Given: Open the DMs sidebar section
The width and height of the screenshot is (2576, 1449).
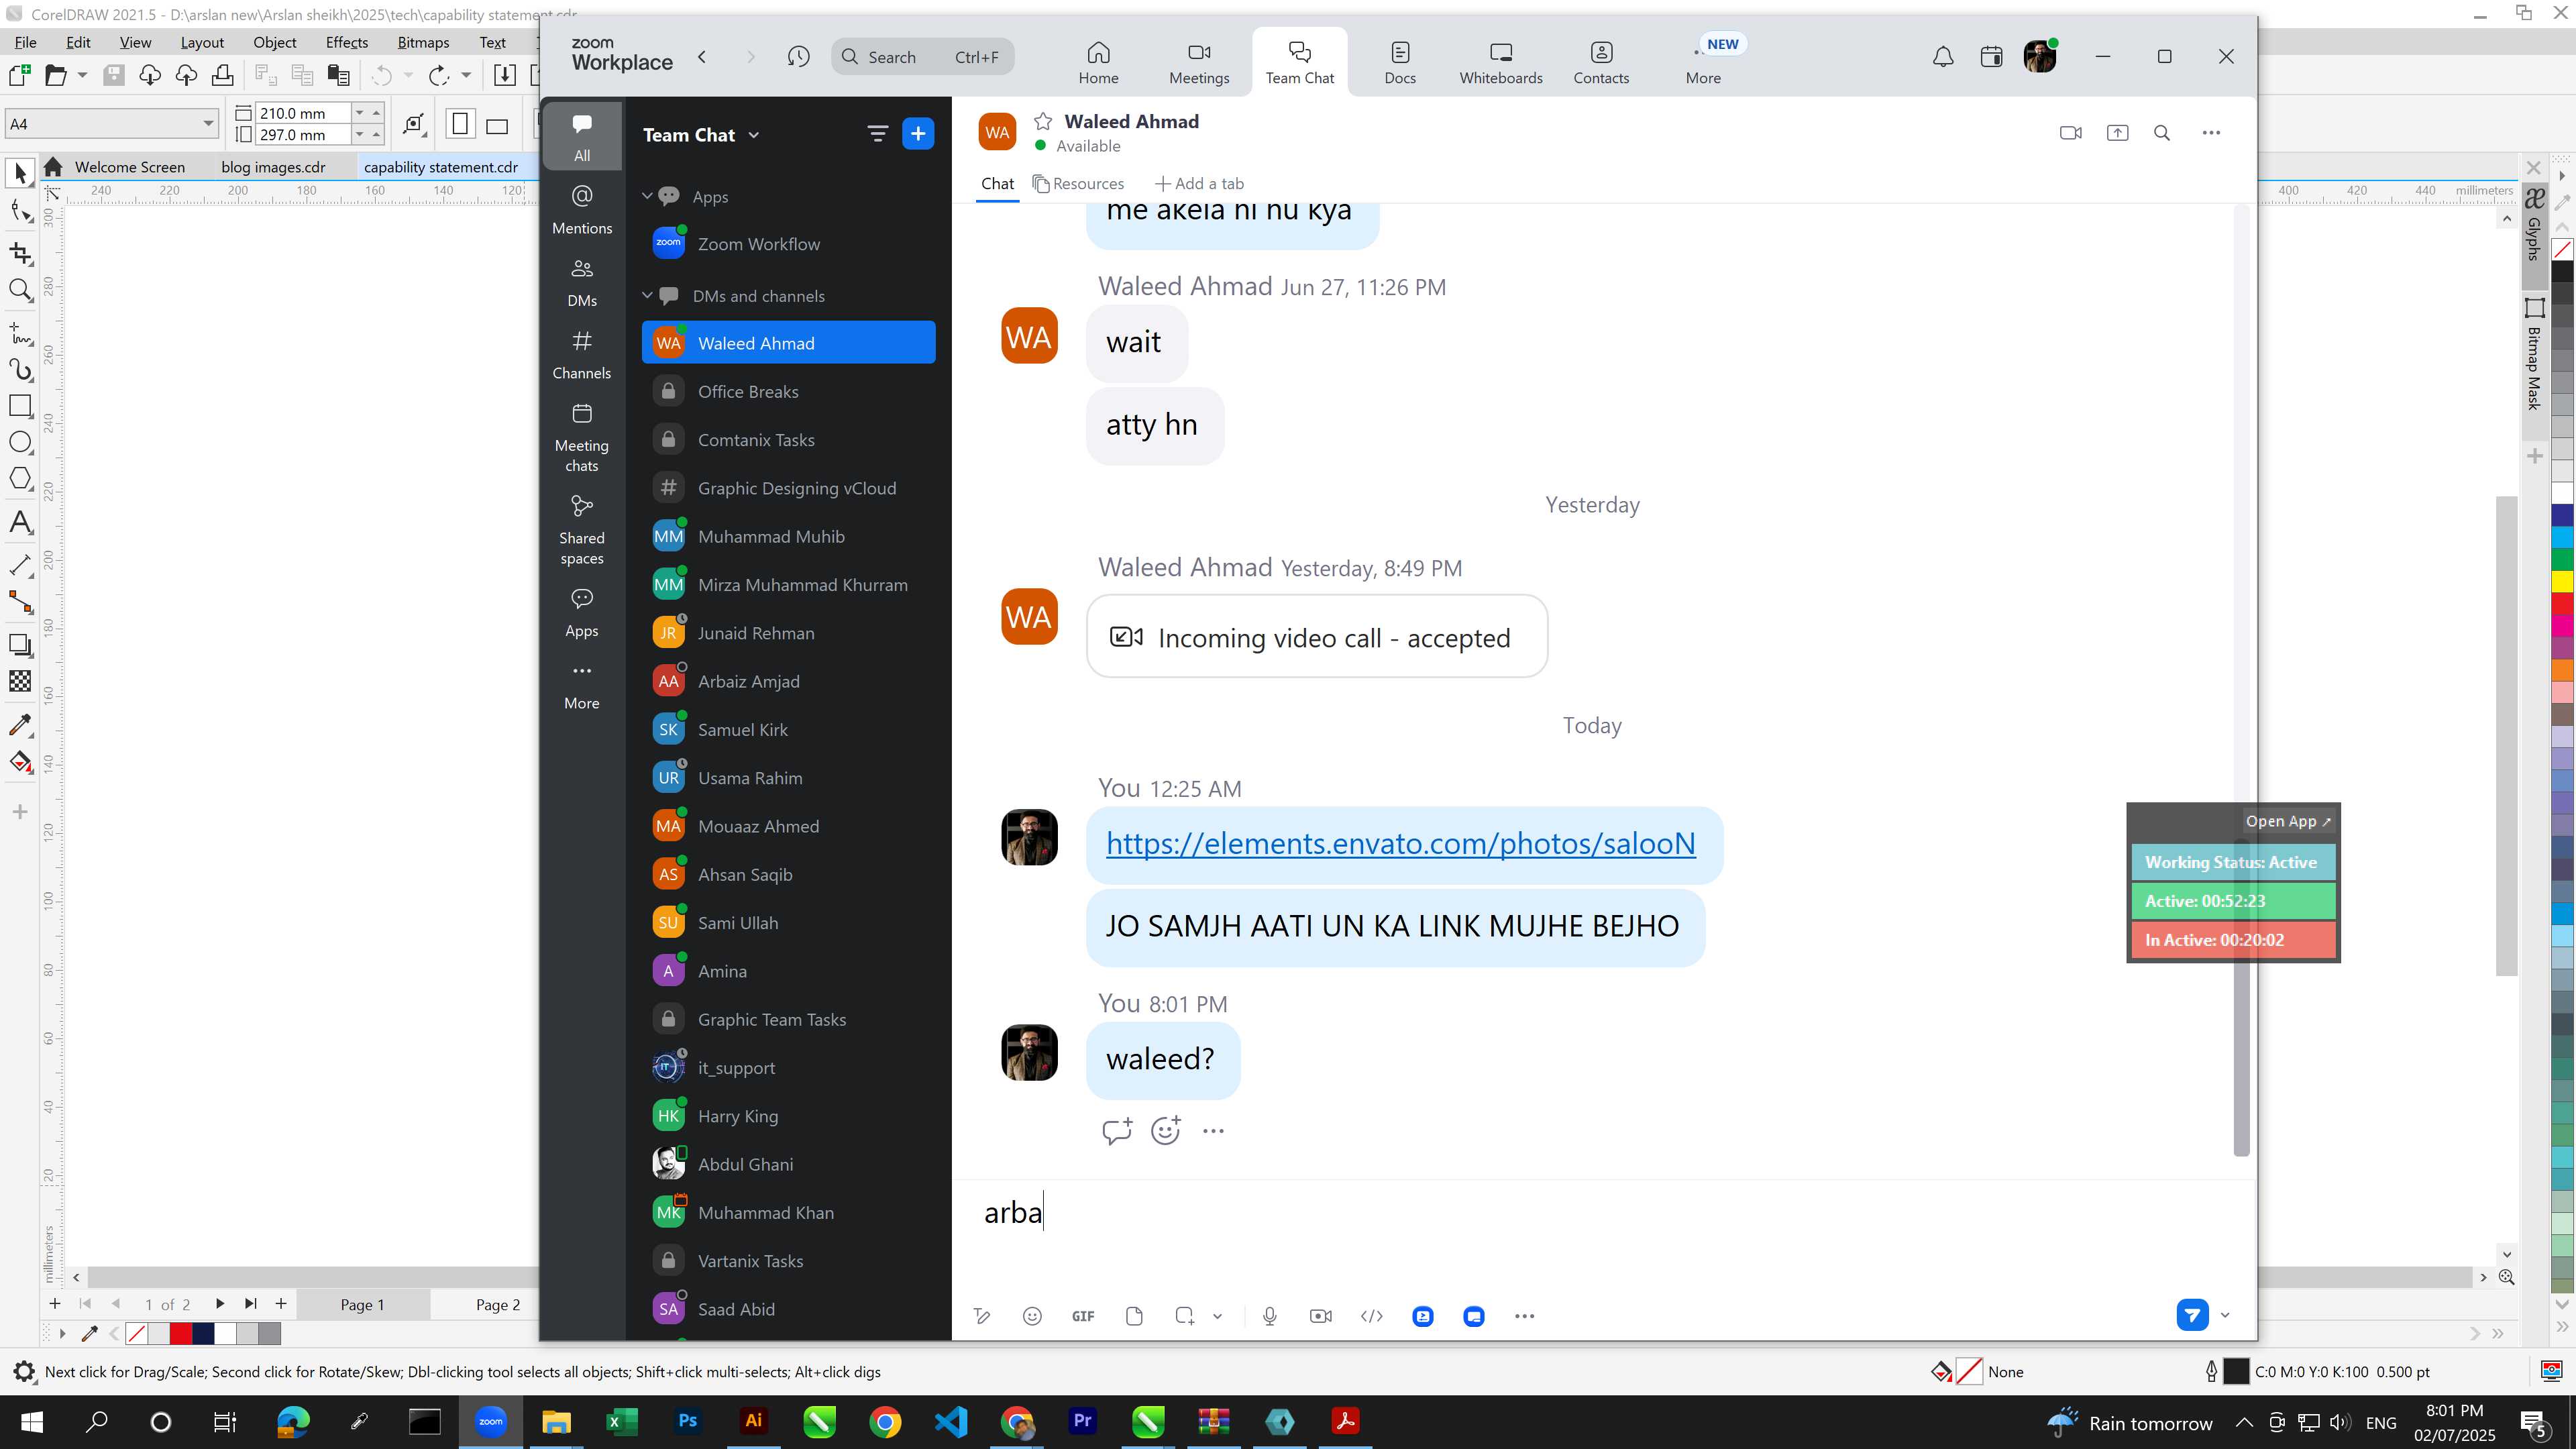Looking at the screenshot, I should (x=582, y=282).
